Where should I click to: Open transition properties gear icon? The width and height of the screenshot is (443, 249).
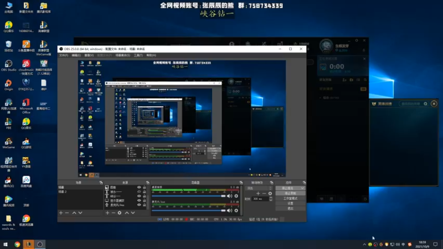point(270,193)
